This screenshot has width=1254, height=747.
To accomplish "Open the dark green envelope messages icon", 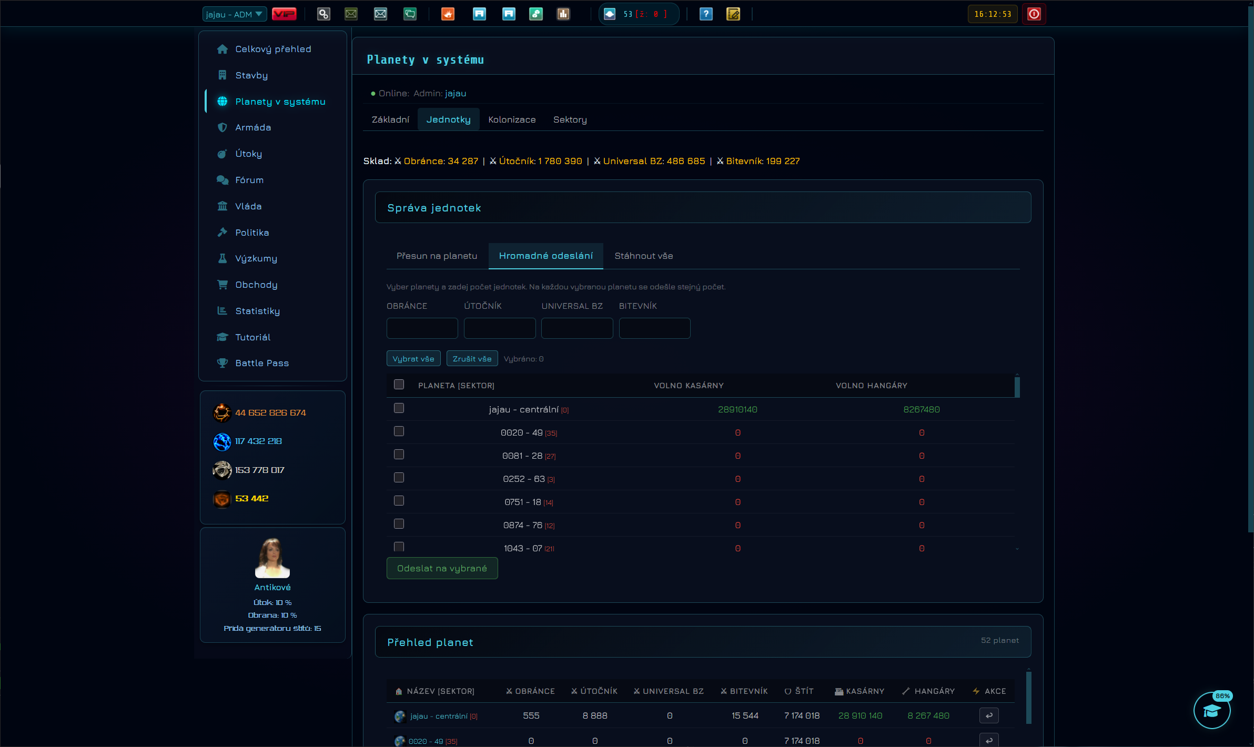I will click(351, 14).
